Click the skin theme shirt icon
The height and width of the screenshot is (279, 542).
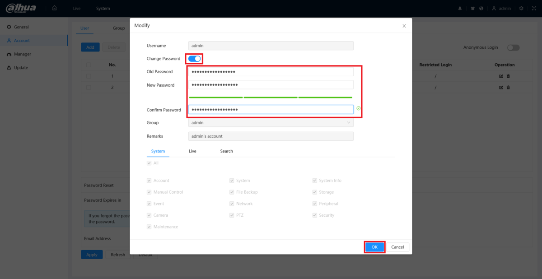point(473,8)
